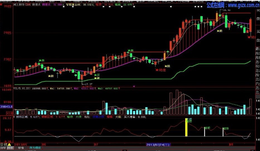Click the 存为模板 save-template button
The width and height of the screenshot is (260, 151).
click(35, 148)
